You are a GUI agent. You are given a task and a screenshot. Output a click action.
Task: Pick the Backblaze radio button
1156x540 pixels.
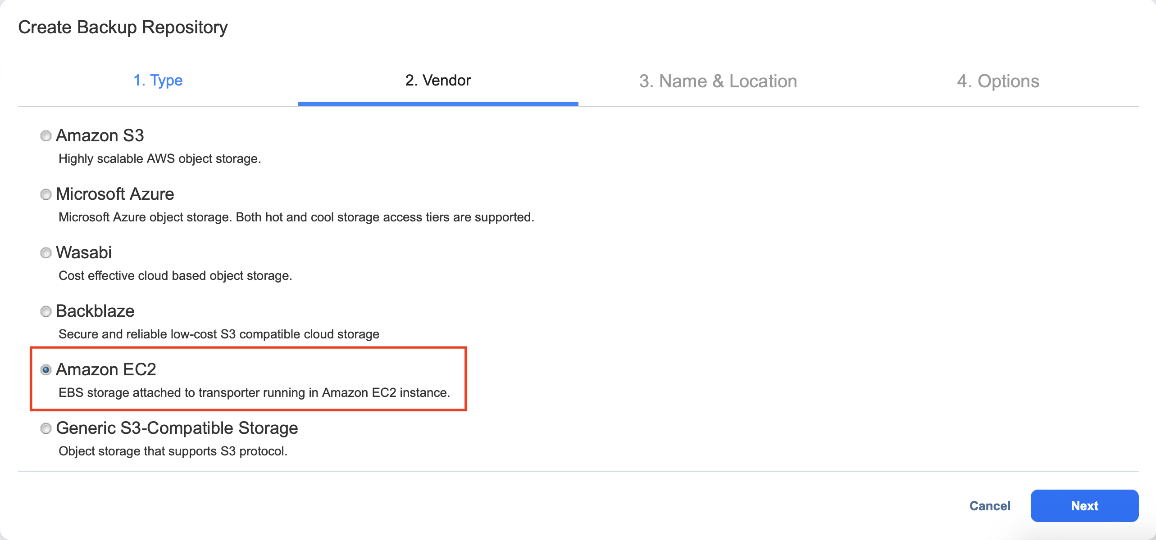[46, 311]
